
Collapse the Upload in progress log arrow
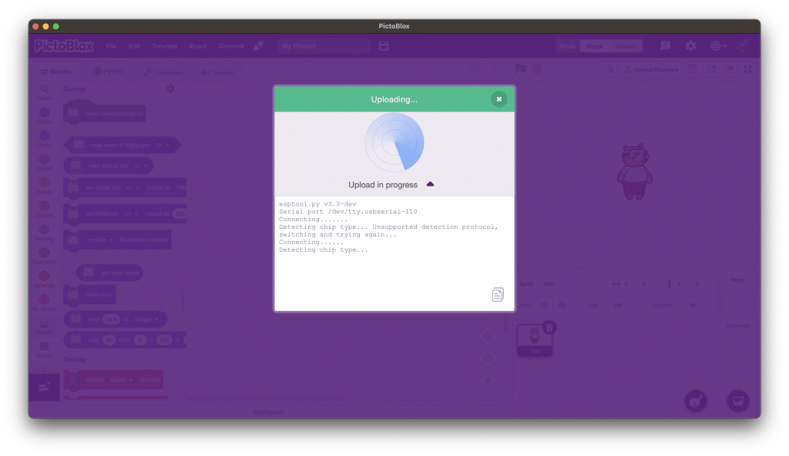tap(430, 184)
